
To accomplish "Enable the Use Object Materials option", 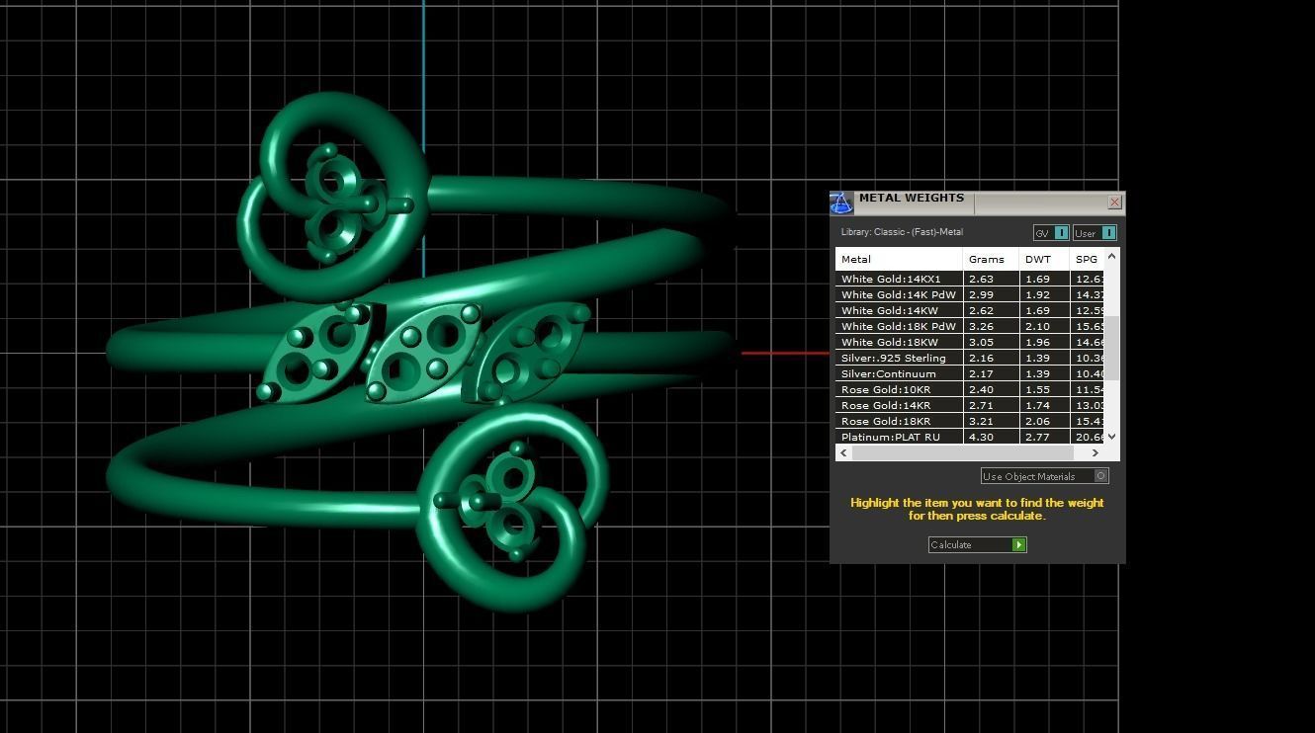I will [1044, 476].
